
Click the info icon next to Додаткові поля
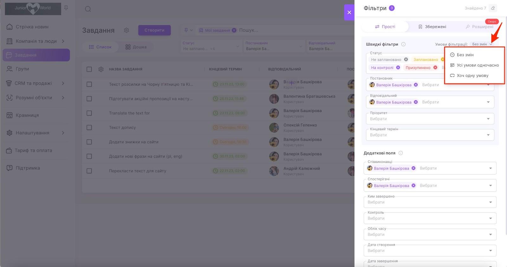(401, 153)
